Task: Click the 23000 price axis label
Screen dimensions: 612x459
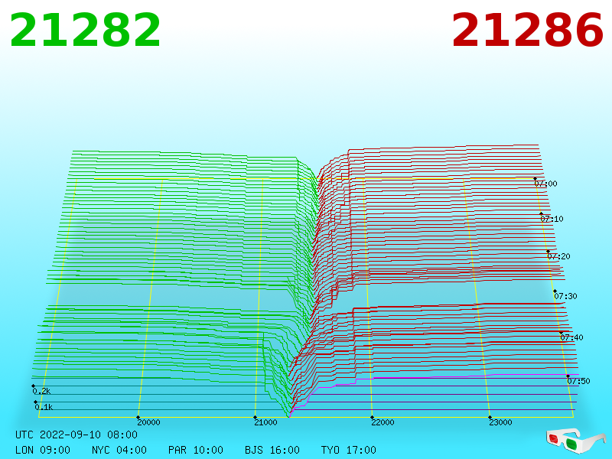Action: coord(501,422)
